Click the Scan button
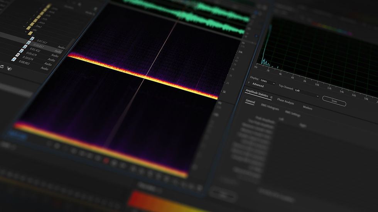This screenshot has width=378, height=212. click(334, 101)
